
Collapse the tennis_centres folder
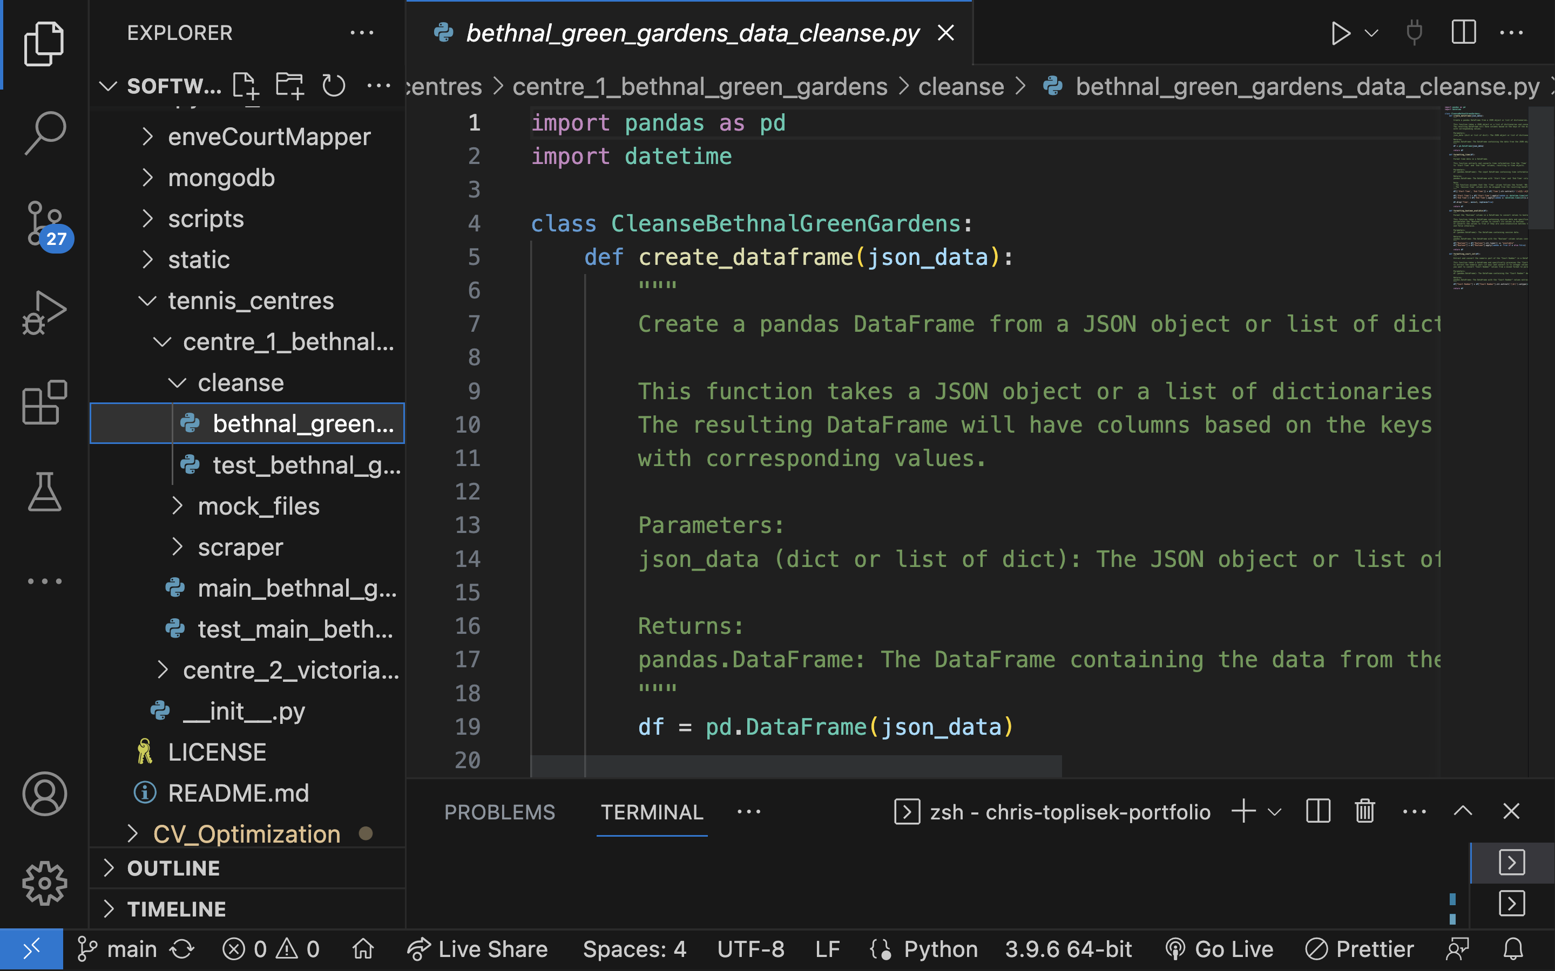(251, 300)
